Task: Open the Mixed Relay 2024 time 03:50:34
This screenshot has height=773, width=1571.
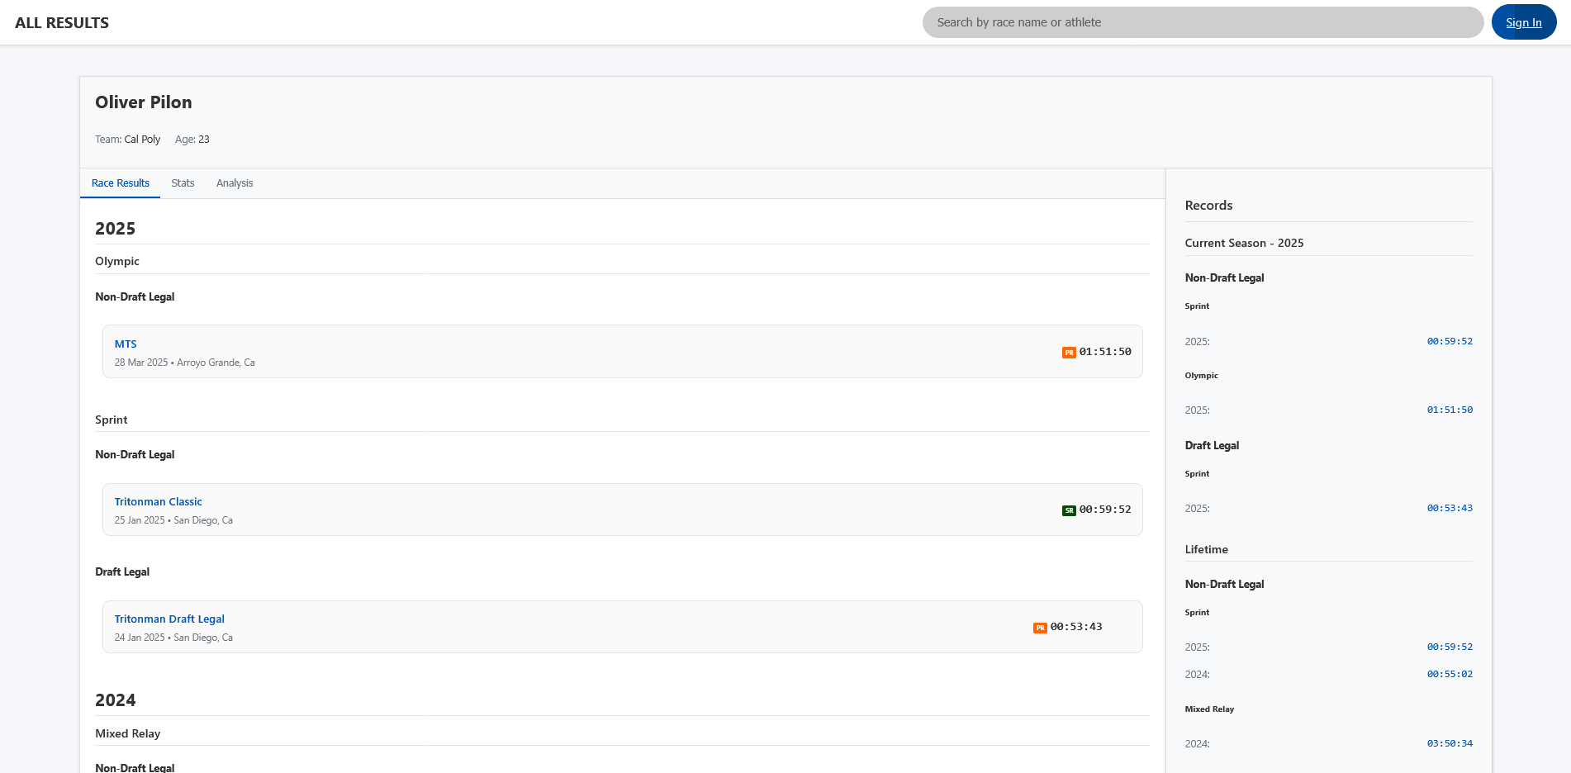Action: 1450,743
